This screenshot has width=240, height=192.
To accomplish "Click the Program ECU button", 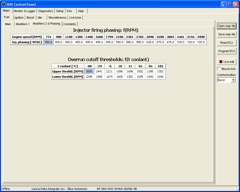I will pyautogui.click(x=226, y=51).
